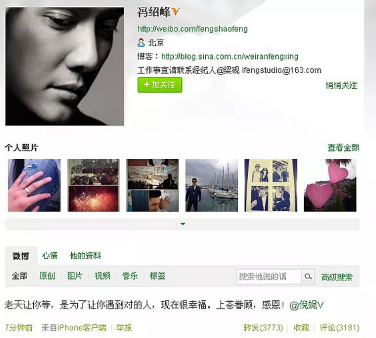
Task: Click the magnifier search icon button
Action: coord(308,277)
